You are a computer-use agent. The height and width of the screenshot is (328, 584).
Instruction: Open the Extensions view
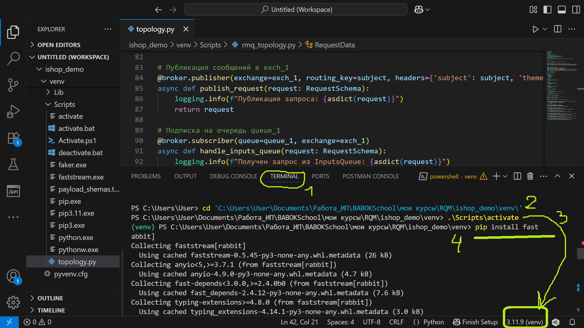tap(13, 138)
